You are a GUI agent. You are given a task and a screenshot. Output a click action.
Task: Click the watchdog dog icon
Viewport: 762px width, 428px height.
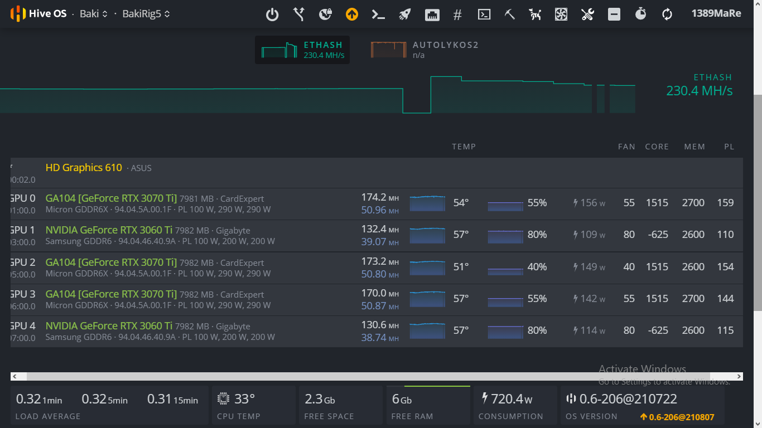(536, 14)
